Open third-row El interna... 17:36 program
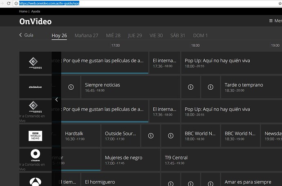The image size is (282, 186). tap(165, 111)
